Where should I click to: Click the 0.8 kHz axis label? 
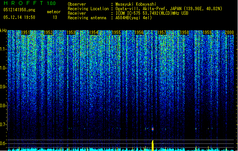[x=3, y=106]
